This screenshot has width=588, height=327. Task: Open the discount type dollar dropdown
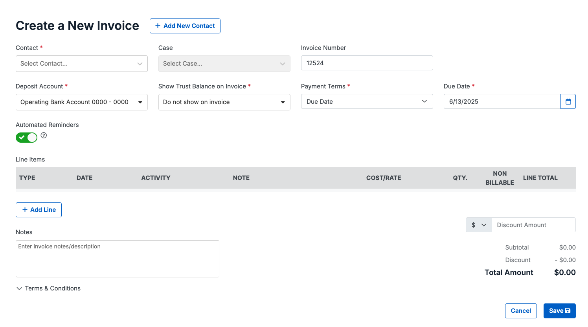pyautogui.click(x=478, y=224)
